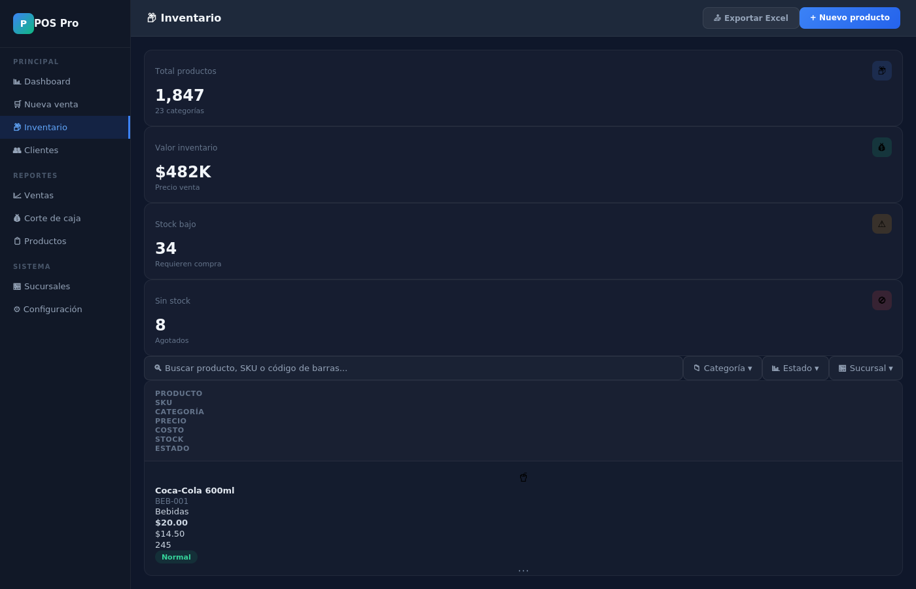Open the Estado filter dropdown
The width and height of the screenshot is (916, 589).
point(796,368)
